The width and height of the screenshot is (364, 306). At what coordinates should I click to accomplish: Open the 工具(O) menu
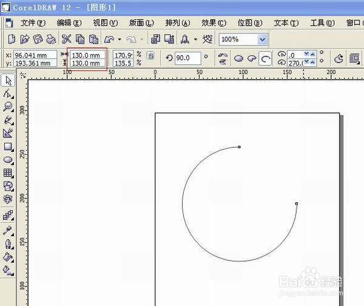(323, 23)
